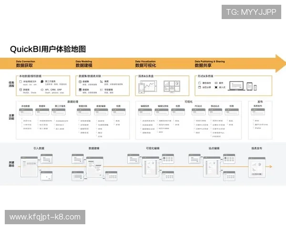
Task: Select the dashboard monitor illustration in 报表&仪表盘
Action: pos(172,86)
